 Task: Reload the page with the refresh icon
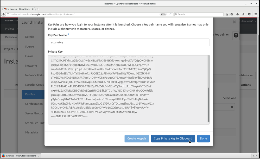coord(171,14)
